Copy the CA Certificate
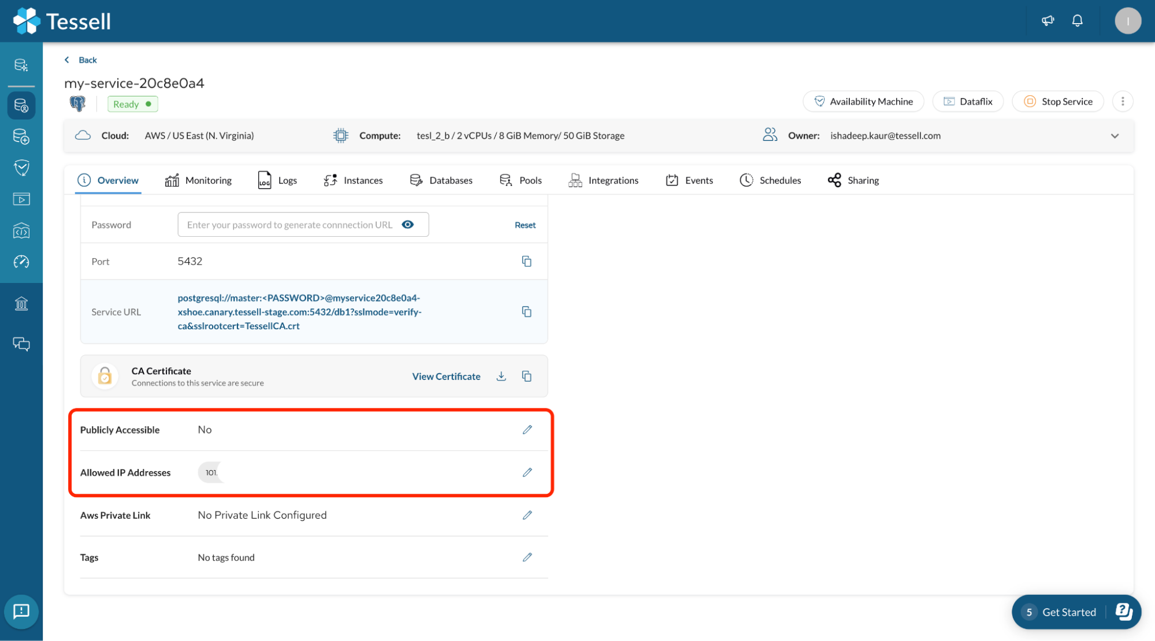 click(526, 376)
